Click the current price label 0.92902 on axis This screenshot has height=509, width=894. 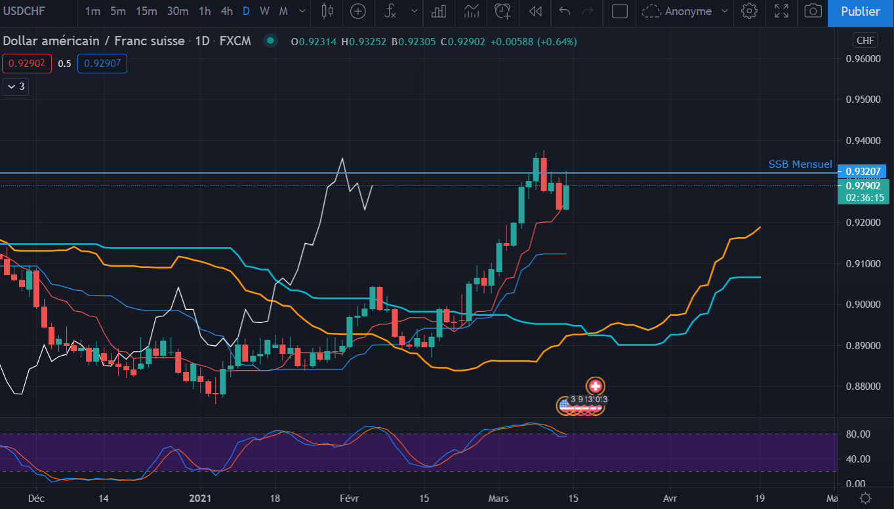pos(862,185)
